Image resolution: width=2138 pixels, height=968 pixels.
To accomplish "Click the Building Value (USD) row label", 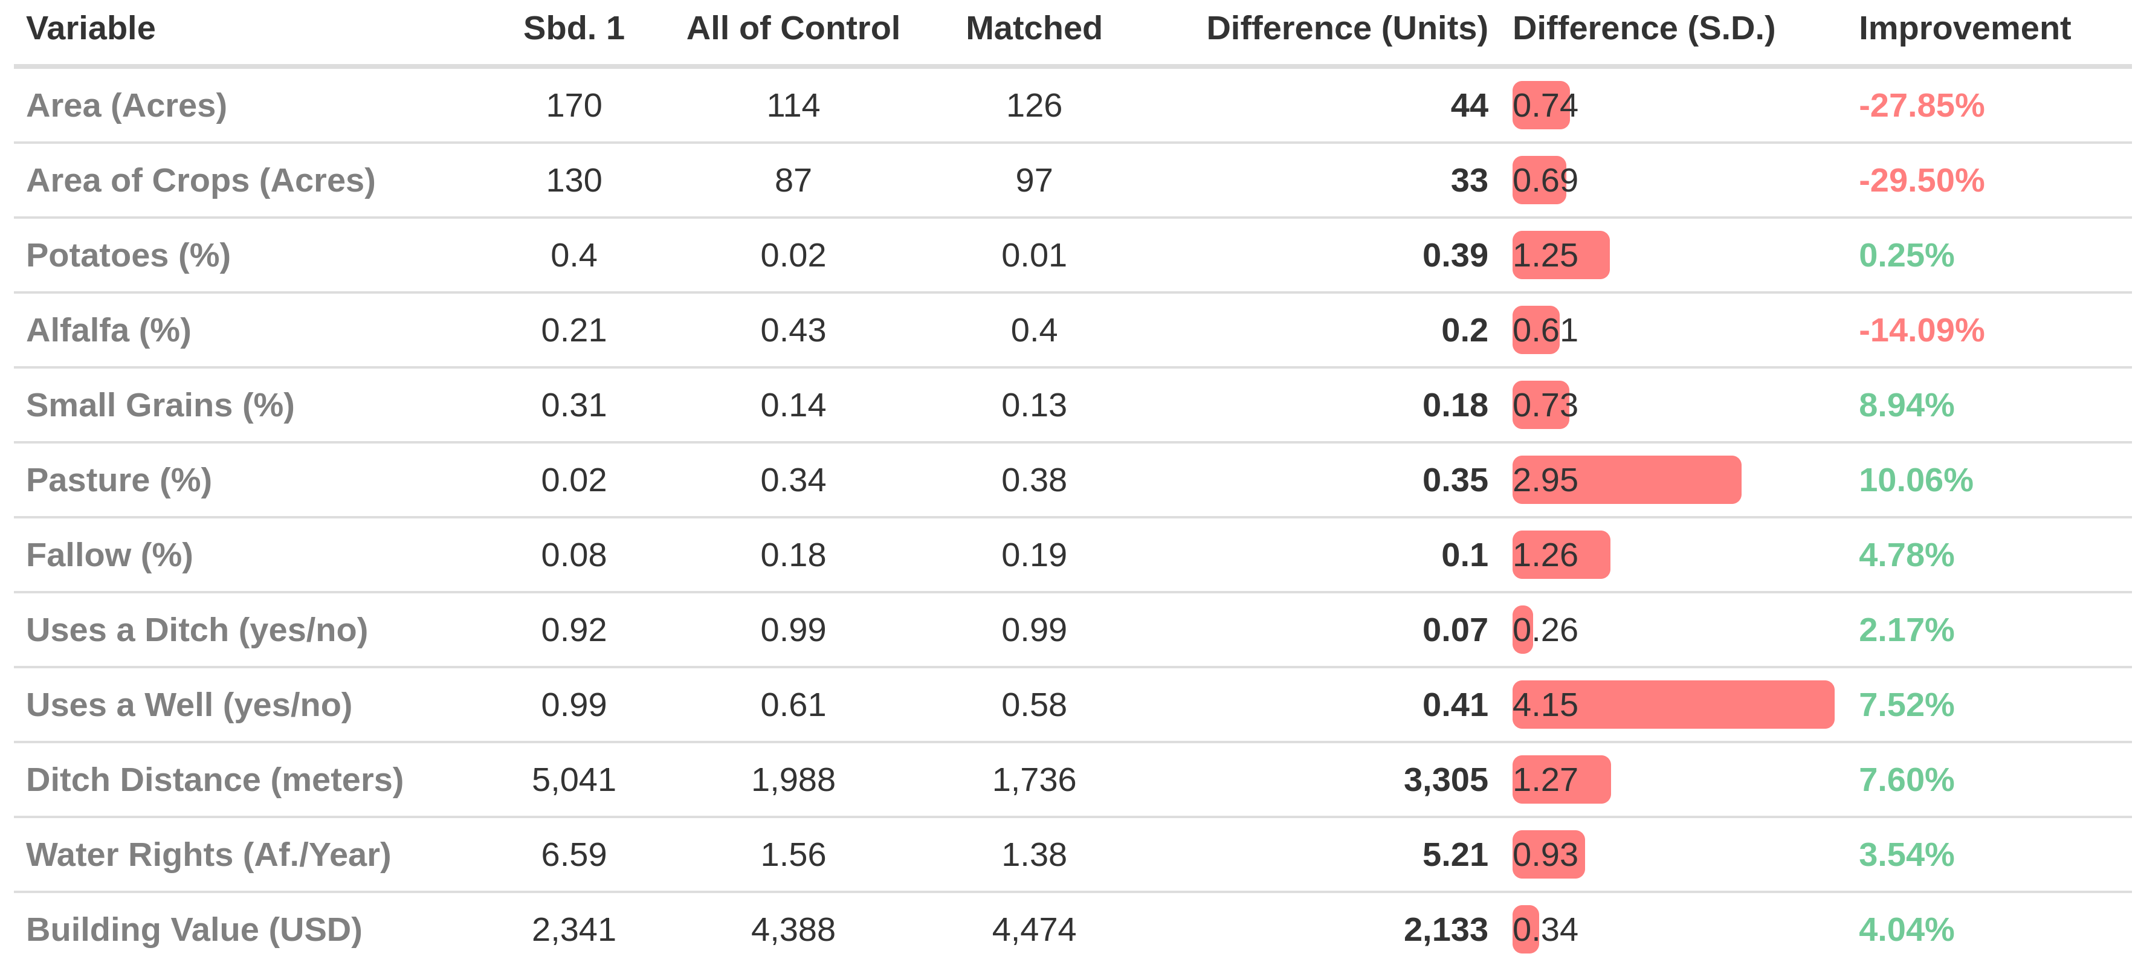I will click(x=194, y=930).
